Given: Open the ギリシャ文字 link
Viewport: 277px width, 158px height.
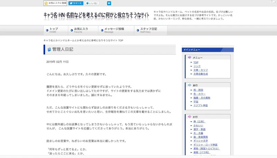Looking at the screenshot, I should (x=200, y=141).
